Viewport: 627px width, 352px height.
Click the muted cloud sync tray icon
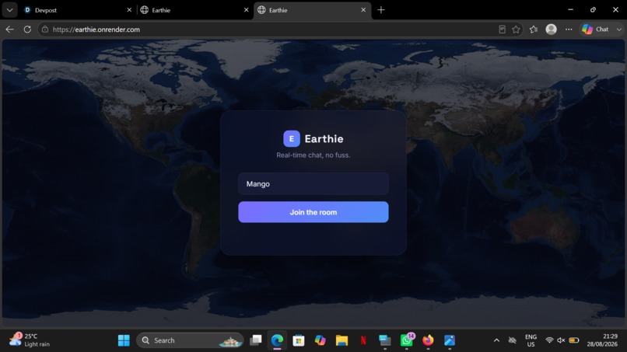pyautogui.click(x=512, y=340)
